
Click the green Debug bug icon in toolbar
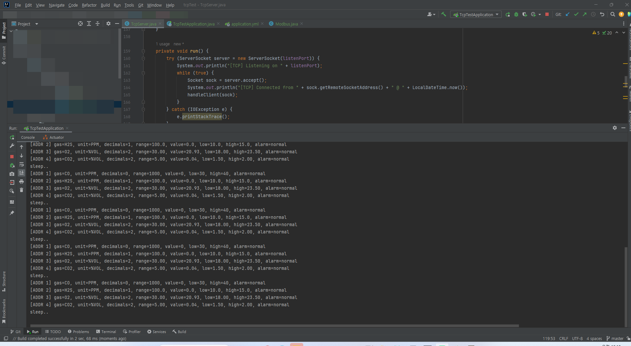pyautogui.click(x=516, y=15)
